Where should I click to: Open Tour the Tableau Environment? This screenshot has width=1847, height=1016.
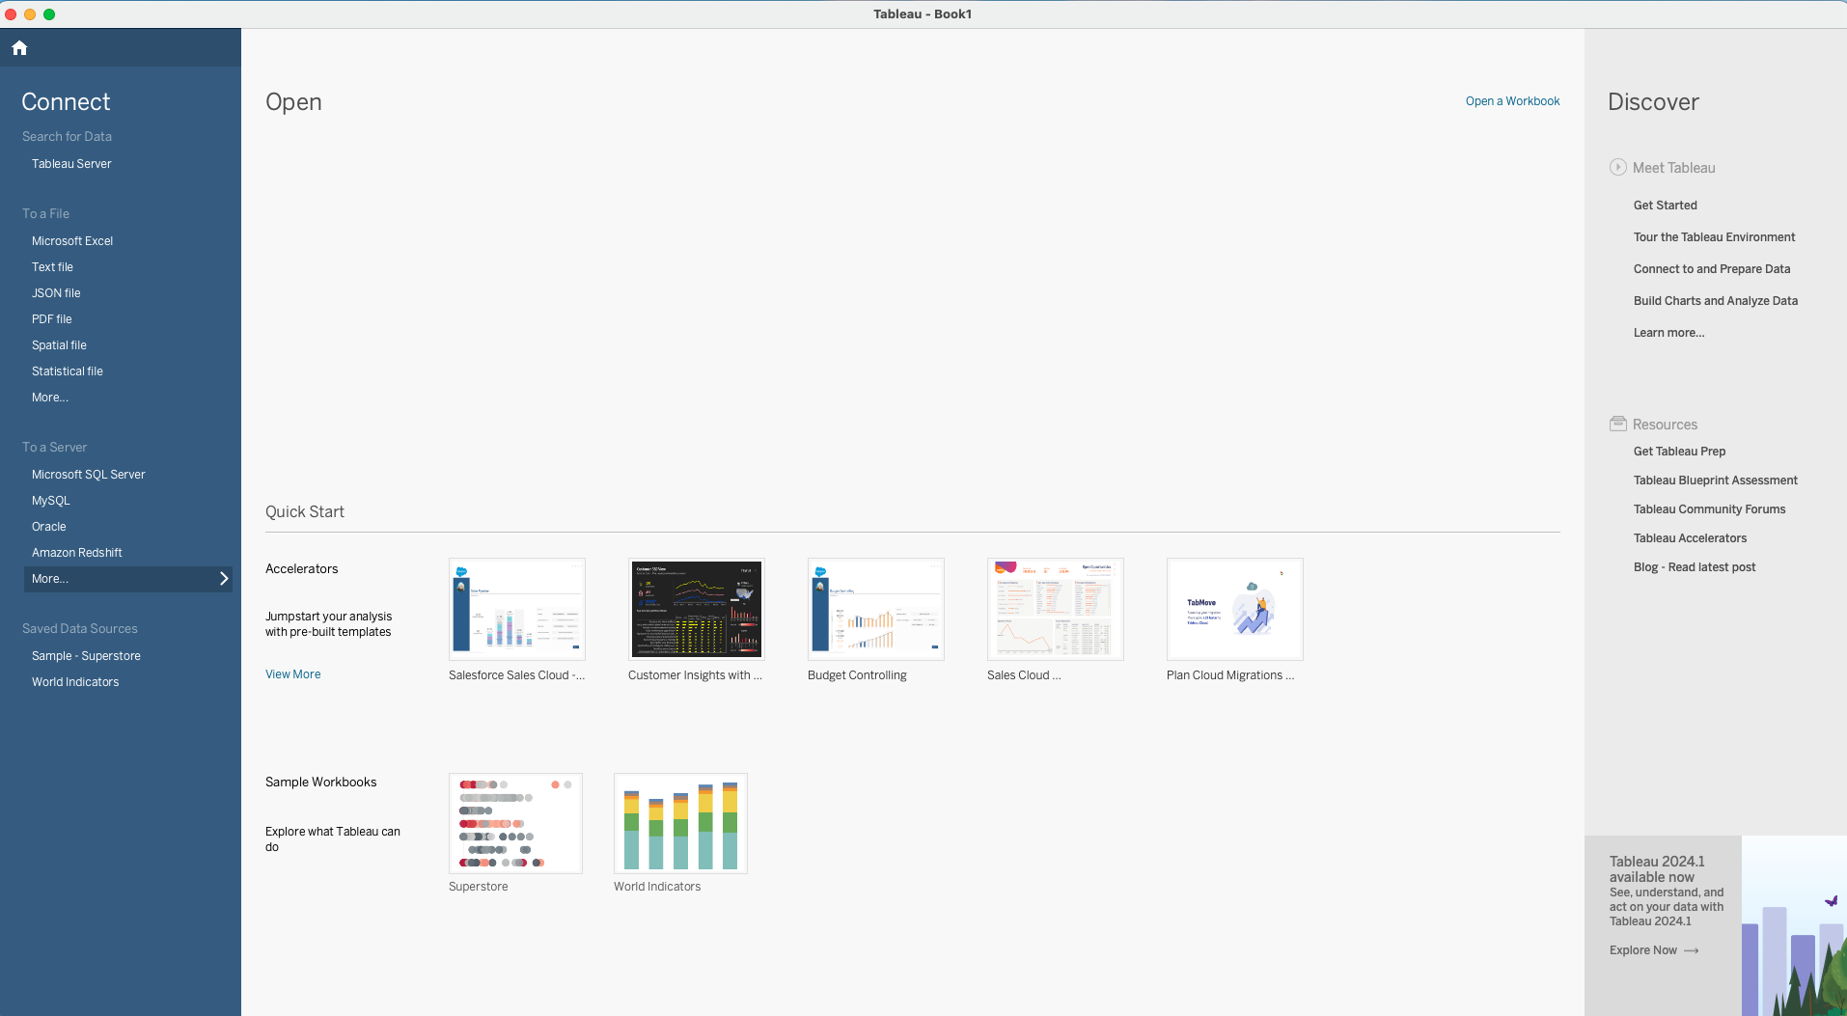coord(1714,237)
